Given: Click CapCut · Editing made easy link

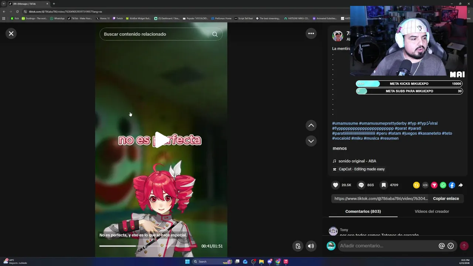Looking at the screenshot, I should [x=358, y=169].
